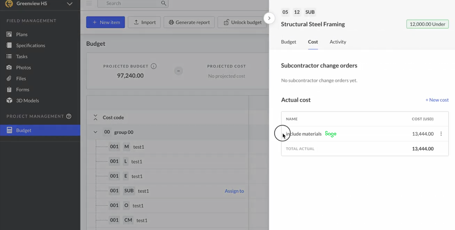Collapse the group 00 tree node
The image size is (455, 230).
pos(96,132)
